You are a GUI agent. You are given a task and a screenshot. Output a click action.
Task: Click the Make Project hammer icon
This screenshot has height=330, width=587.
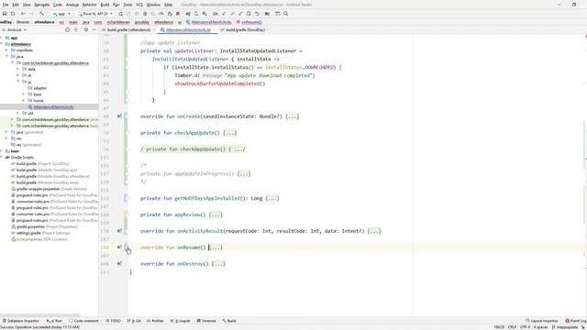click(41, 14)
